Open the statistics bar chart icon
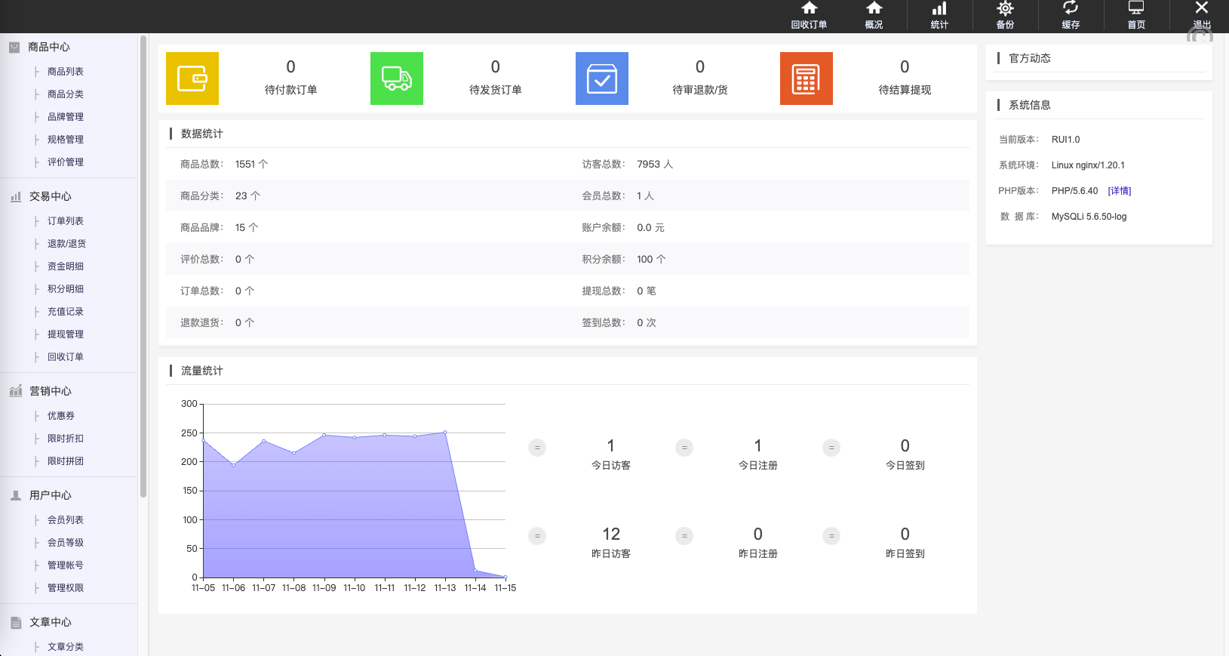Image resolution: width=1229 pixels, height=656 pixels. (939, 9)
